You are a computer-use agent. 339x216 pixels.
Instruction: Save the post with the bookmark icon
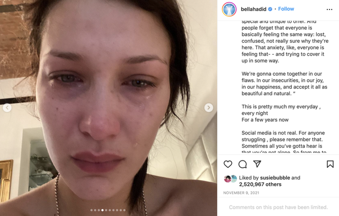click(x=330, y=164)
